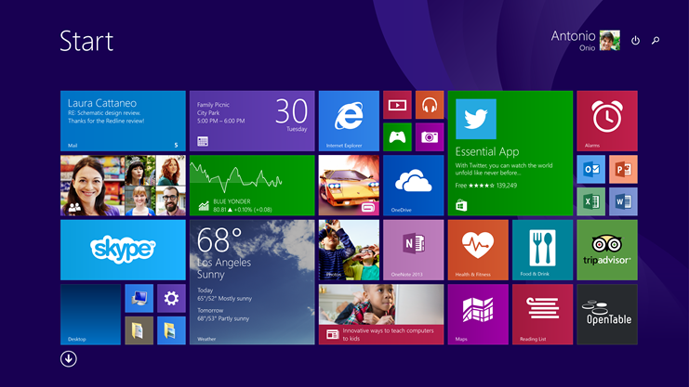Open the Alarms clock tile
This screenshot has height=387, width=689.
[x=606, y=121]
